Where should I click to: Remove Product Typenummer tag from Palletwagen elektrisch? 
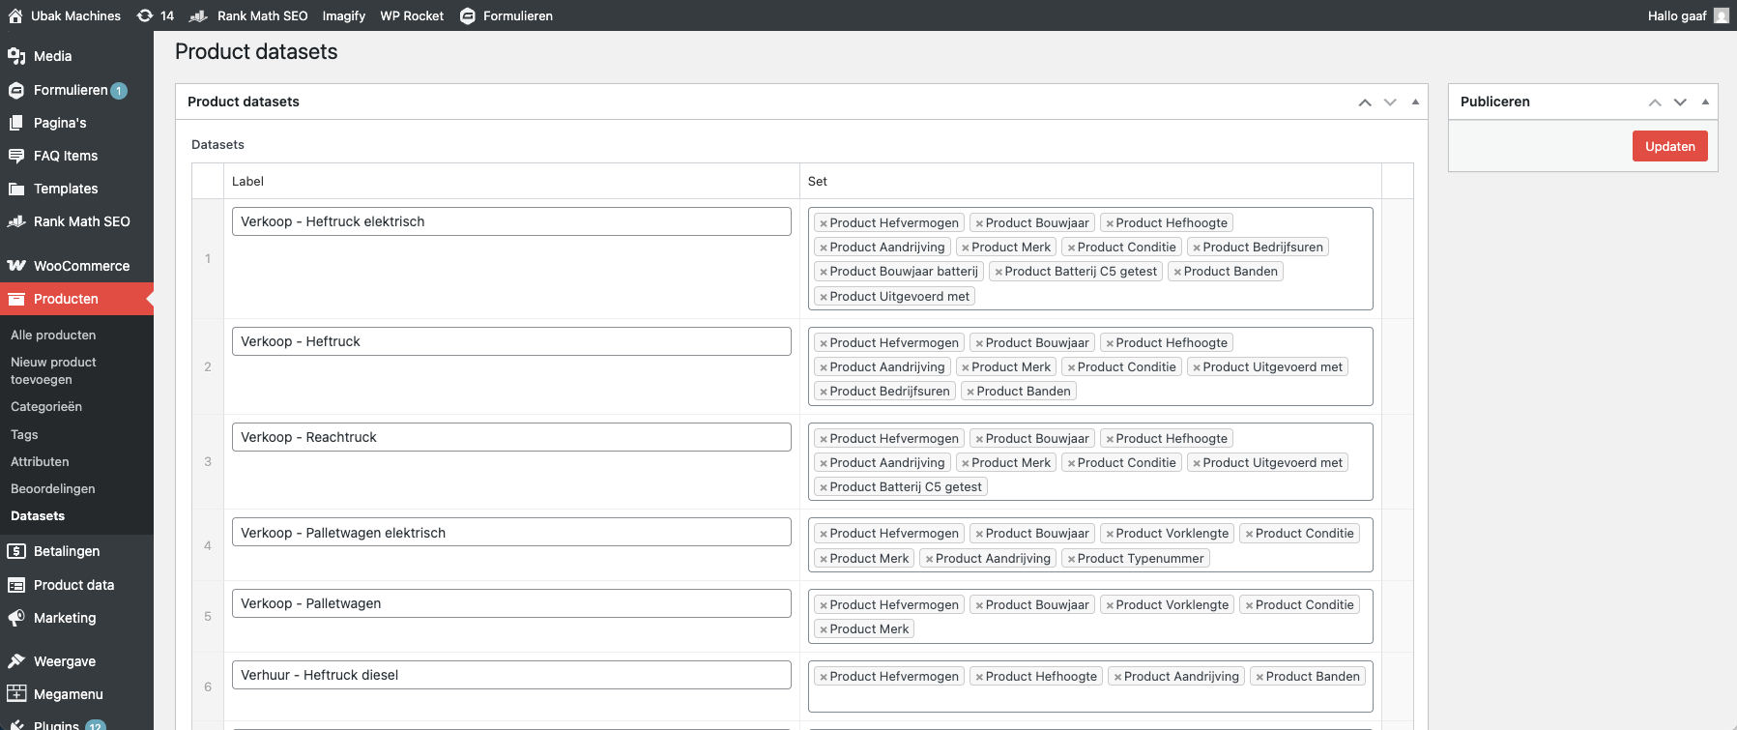1071,559
